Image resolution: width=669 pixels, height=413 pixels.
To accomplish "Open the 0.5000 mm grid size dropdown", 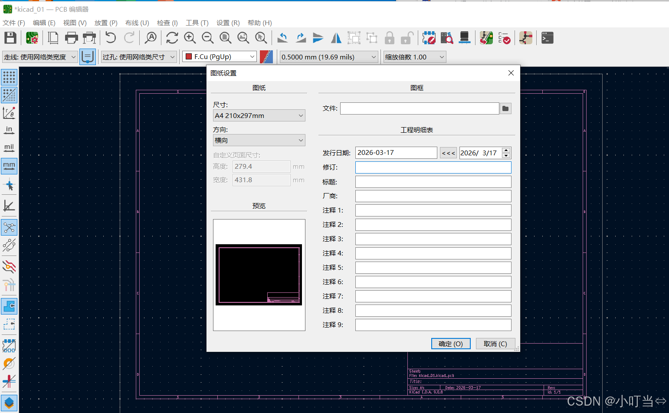I will pos(329,57).
